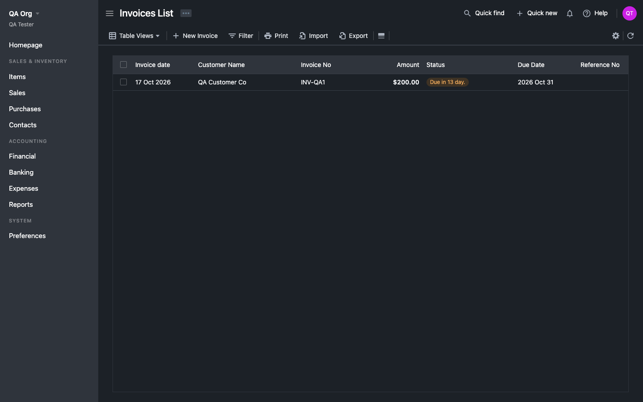Viewport: 643px width, 402px height.
Task: Click the QT user avatar
Action: (x=629, y=13)
